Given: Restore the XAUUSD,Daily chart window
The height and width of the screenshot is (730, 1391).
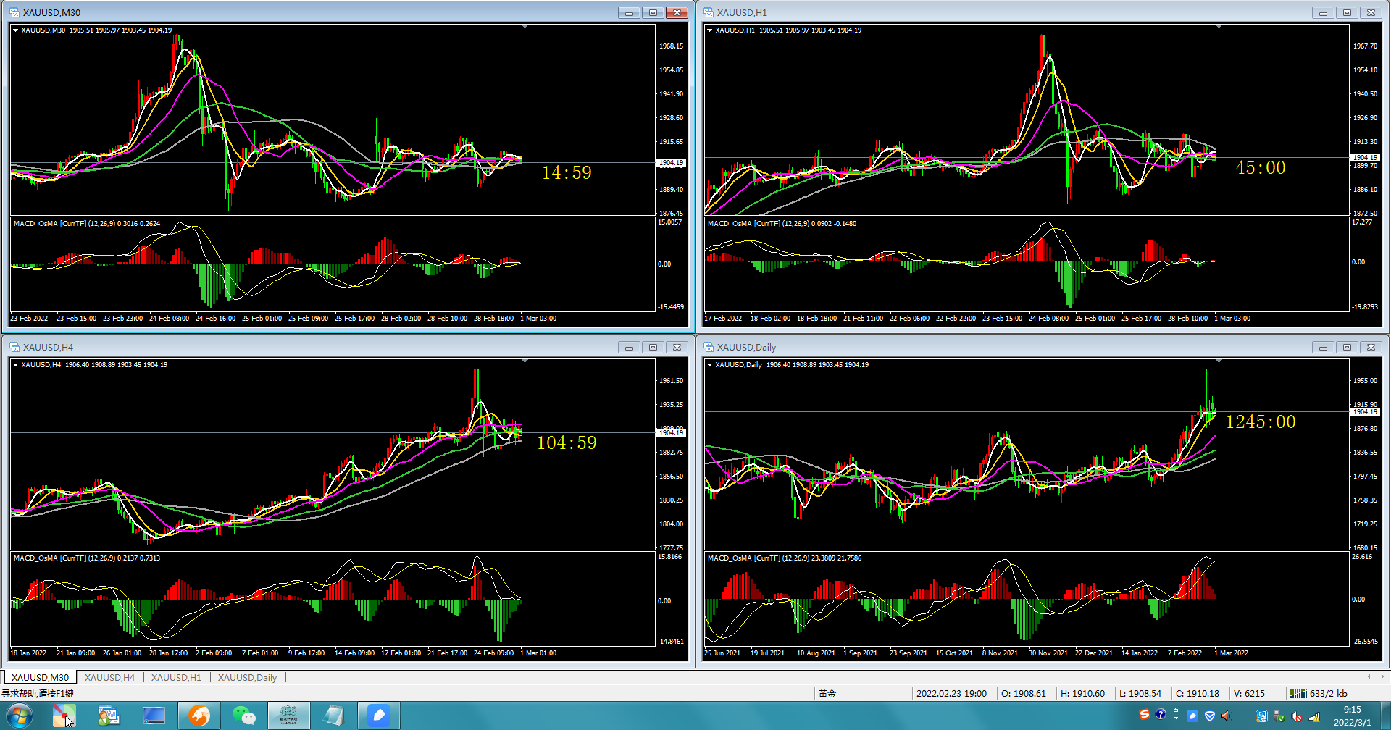Looking at the screenshot, I should [1347, 347].
